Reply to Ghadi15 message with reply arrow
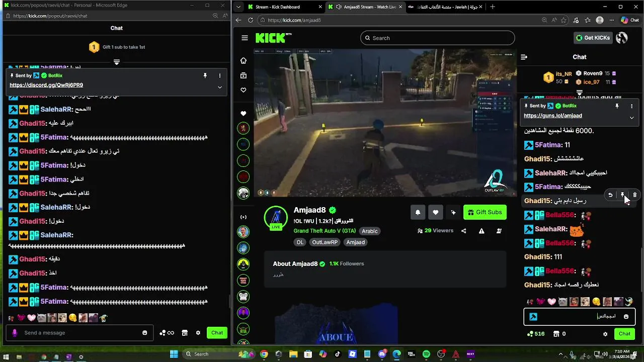644x362 pixels. pos(610,195)
